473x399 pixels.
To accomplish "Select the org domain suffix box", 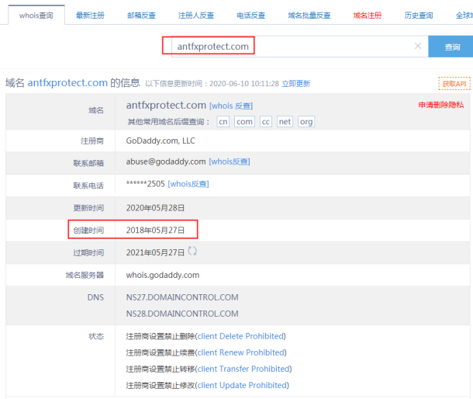I will pyautogui.click(x=306, y=122).
